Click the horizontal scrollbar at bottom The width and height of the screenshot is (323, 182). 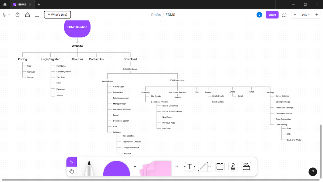click(x=160, y=180)
